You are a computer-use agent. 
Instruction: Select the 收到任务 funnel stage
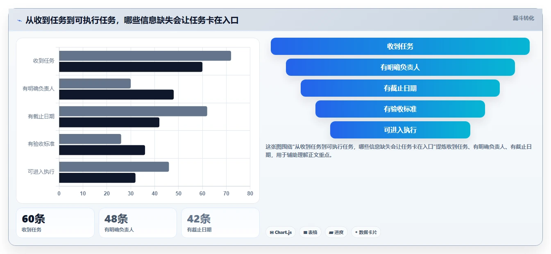tap(400, 46)
